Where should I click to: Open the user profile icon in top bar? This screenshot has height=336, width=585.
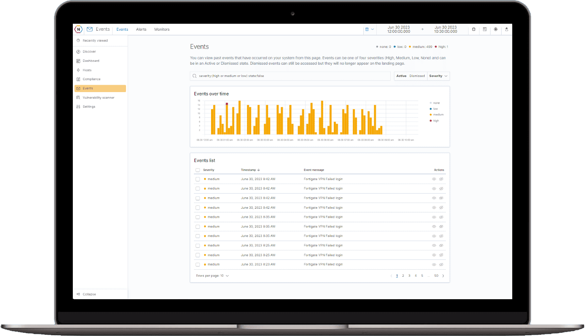(506, 29)
